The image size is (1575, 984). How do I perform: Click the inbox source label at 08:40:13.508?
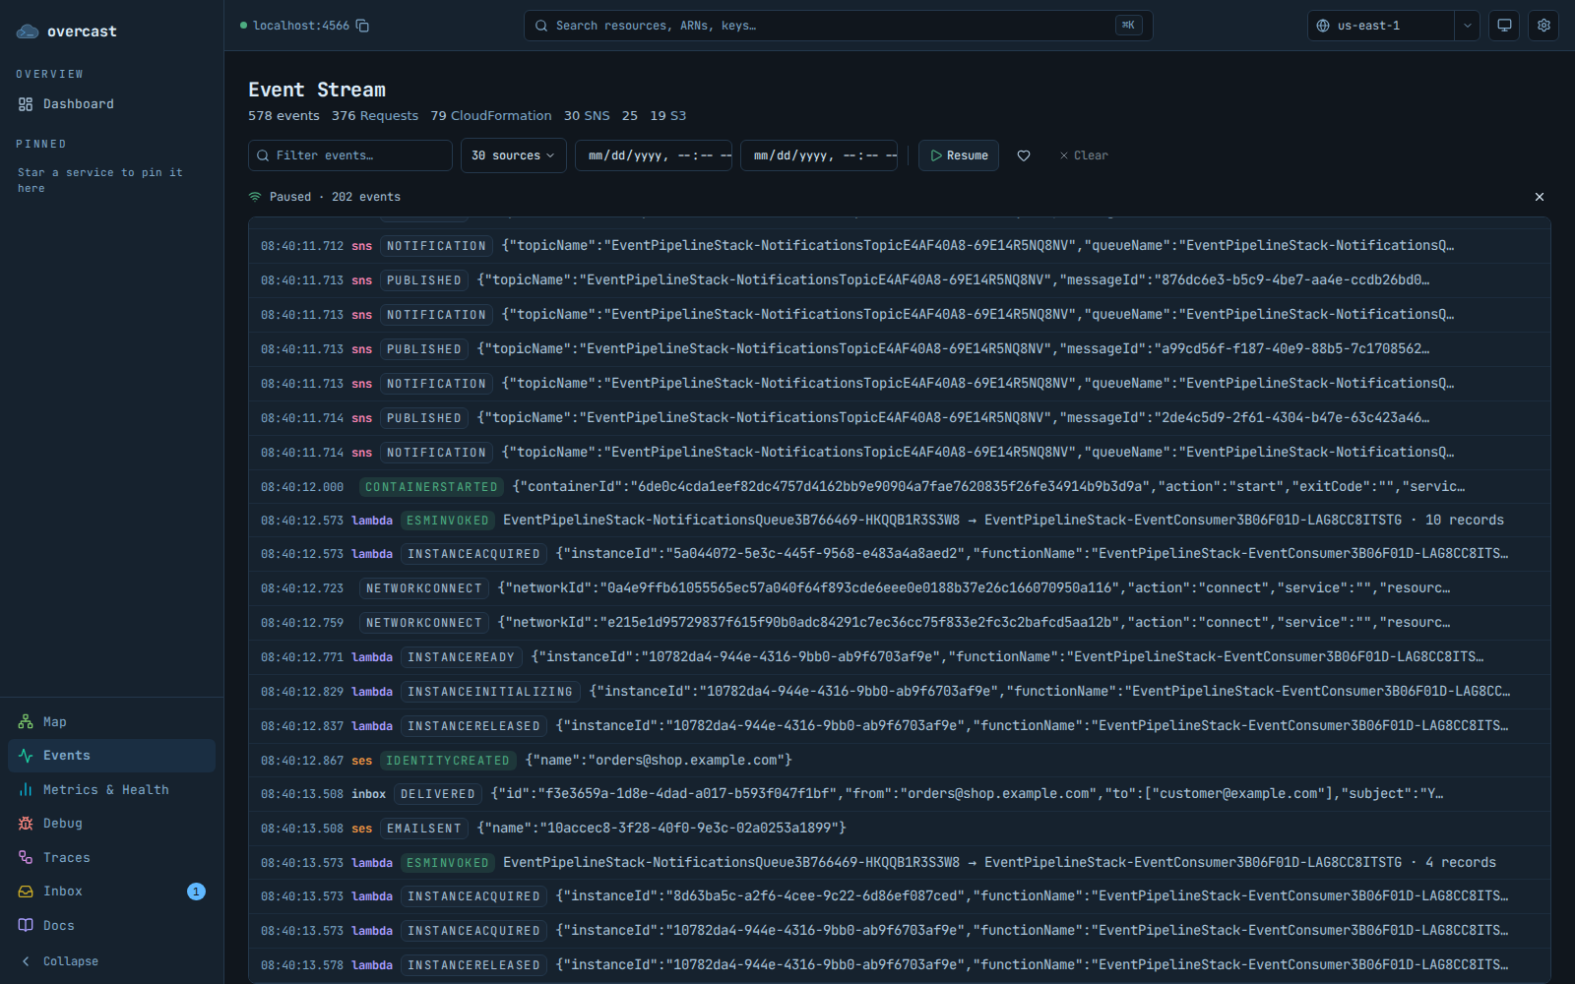[x=368, y=794]
